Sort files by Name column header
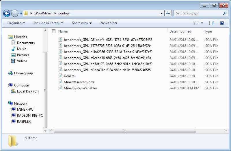231x151 pixels. pos(63,31)
